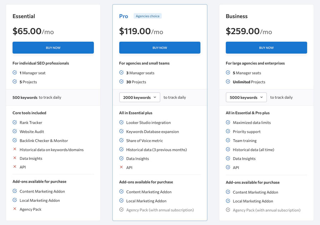Screen dimensions: 320x225
Task: Click the Essential Content Marketing Addon text
Action: click(42, 192)
